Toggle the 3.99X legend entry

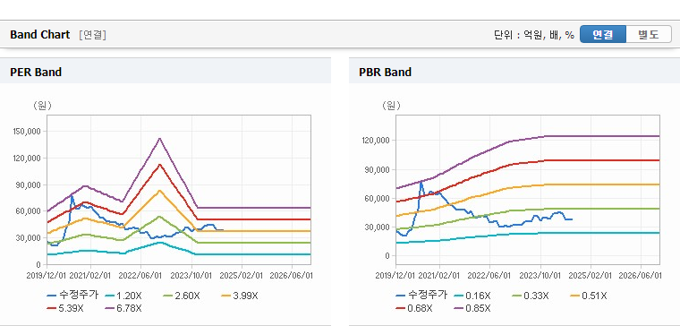[x=240, y=296]
